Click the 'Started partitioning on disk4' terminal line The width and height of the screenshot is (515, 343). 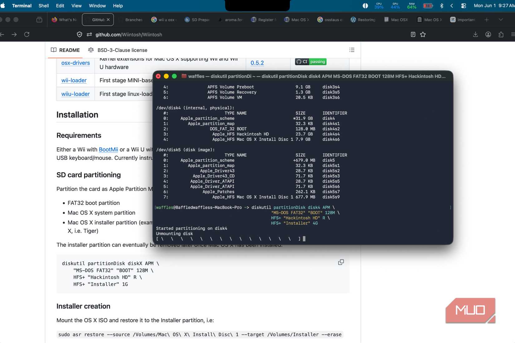coord(192,228)
